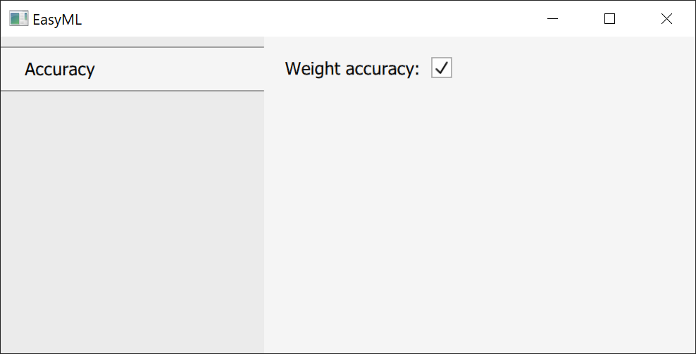Uncheck the Weight accuracy checkbox
This screenshot has height=354, width=696.
pyautogui.click(x=442, y=68)
